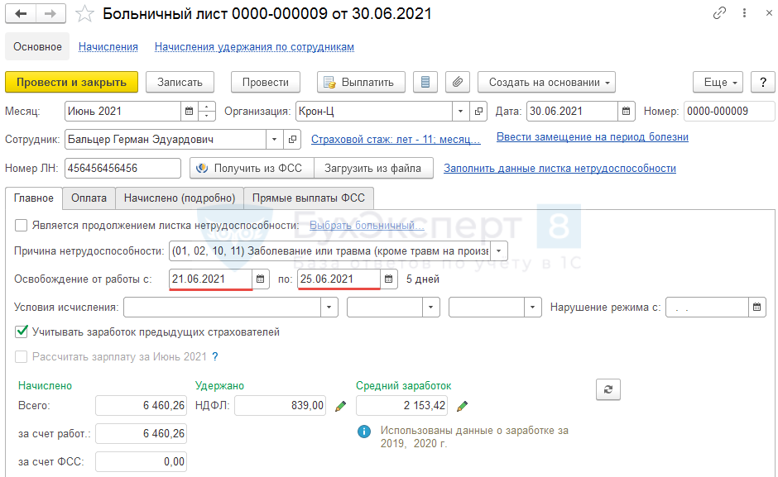
Task: Close the document with the X
Action: tap(769, 13)
